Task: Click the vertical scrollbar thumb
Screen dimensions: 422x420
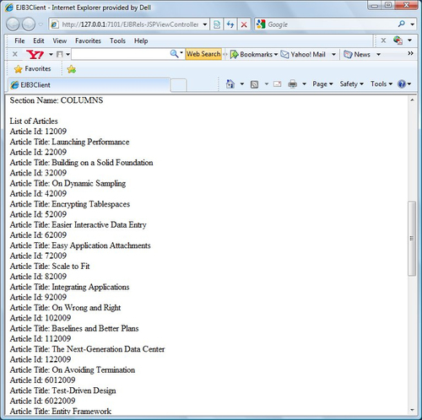Action: 412,238
